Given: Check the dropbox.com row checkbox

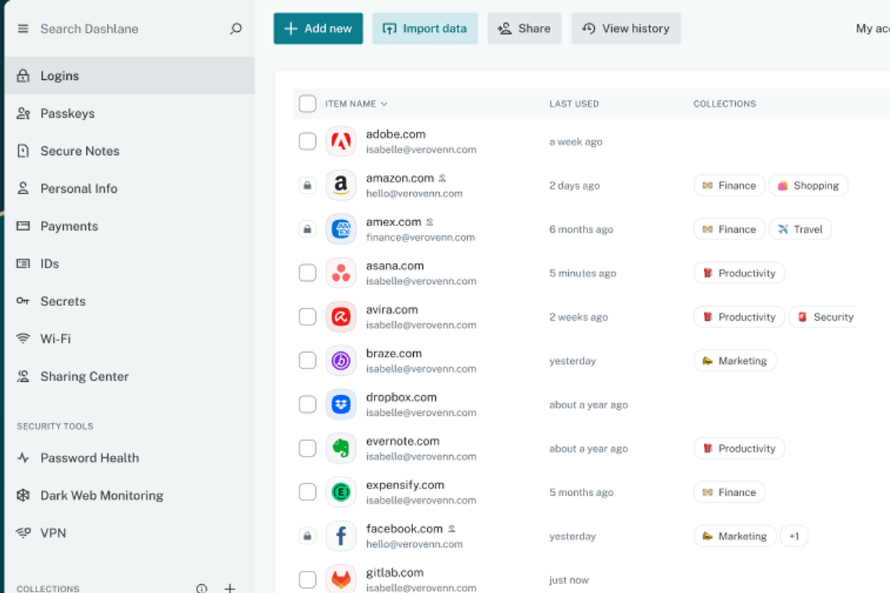Looking at the screenshot, I should [x=307, y=405].
